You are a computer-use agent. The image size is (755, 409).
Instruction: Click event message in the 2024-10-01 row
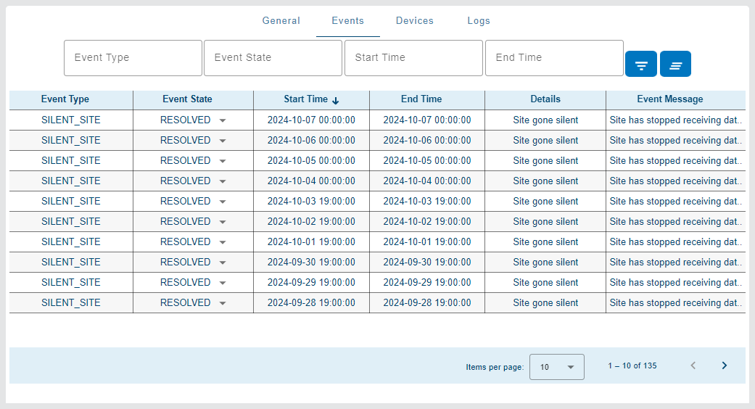[x=675, y=241]
